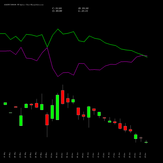Image resolution: width=163 pixels, height=163 pixels.
Task: Click the '18 May' date axis label
Action: pyautogui.click(x=5, y=155)
